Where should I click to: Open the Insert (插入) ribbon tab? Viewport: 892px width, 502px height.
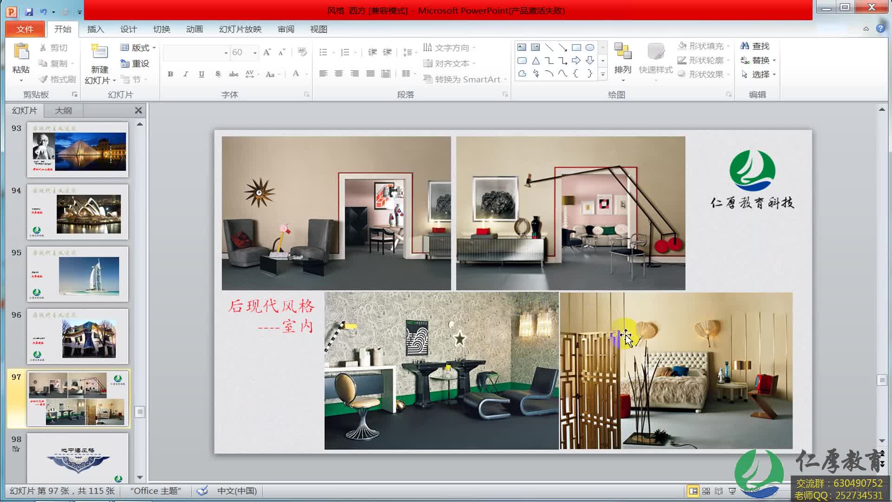tap(95, 29)
